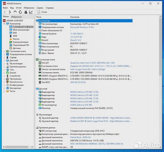Expand the Системная плата tree node

coord(4,52)
